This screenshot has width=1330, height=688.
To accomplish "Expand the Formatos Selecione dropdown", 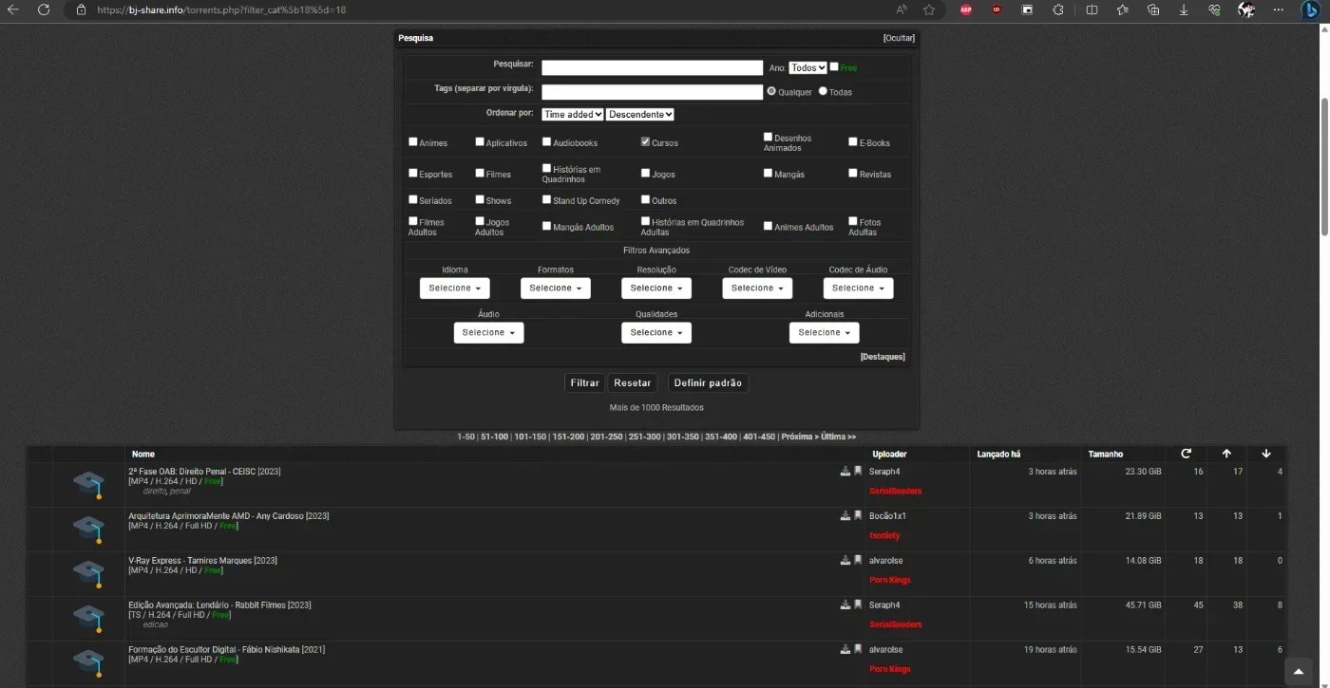I will pos(556,288).
